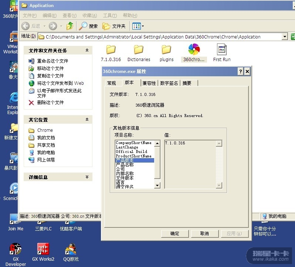Open the 文件(F) menu

coord(30,16)
